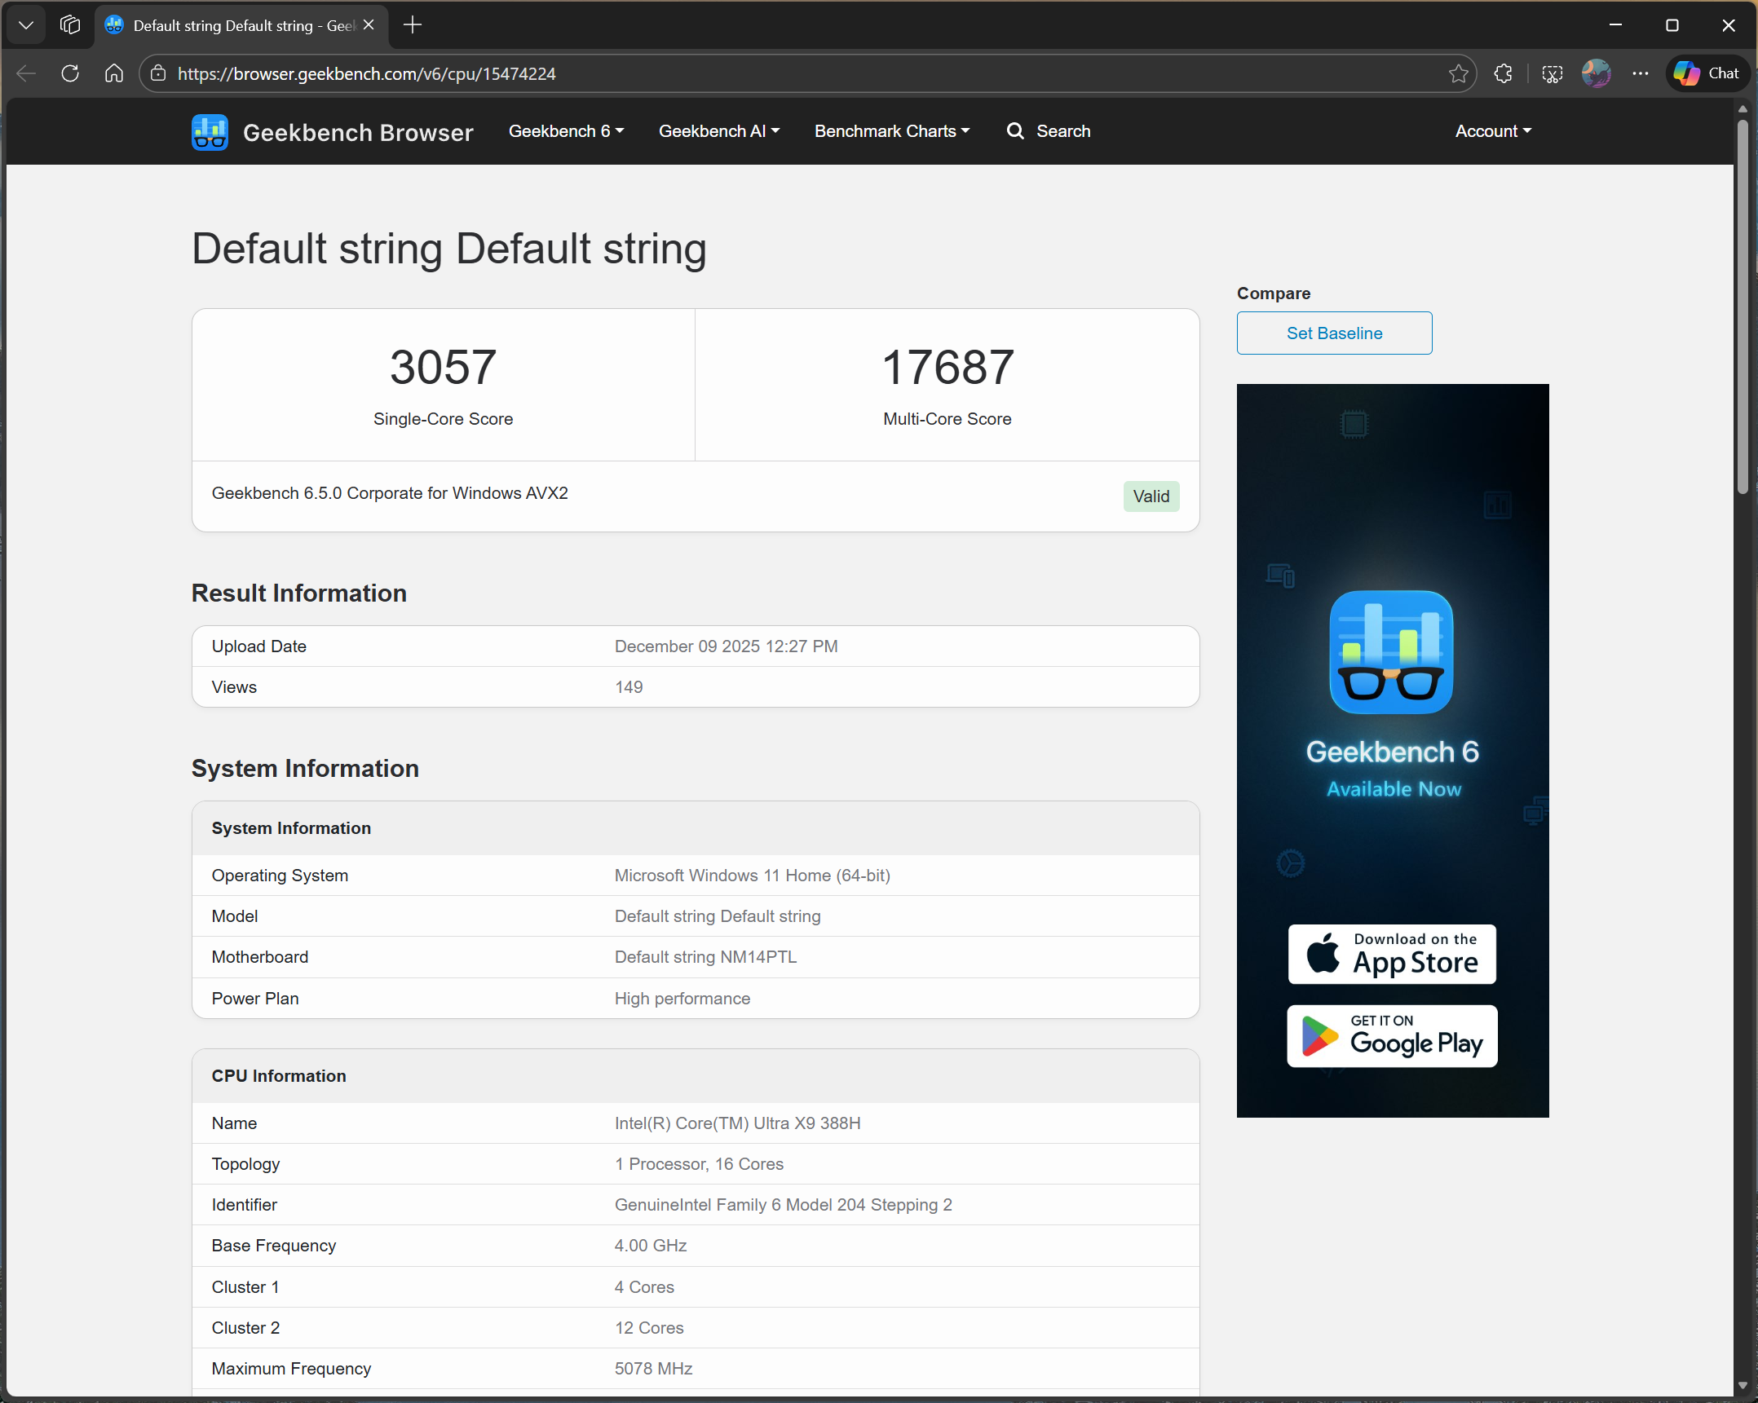Click the browser profile avatar
The image size is (1758, 1403).
pos(1596,73)
